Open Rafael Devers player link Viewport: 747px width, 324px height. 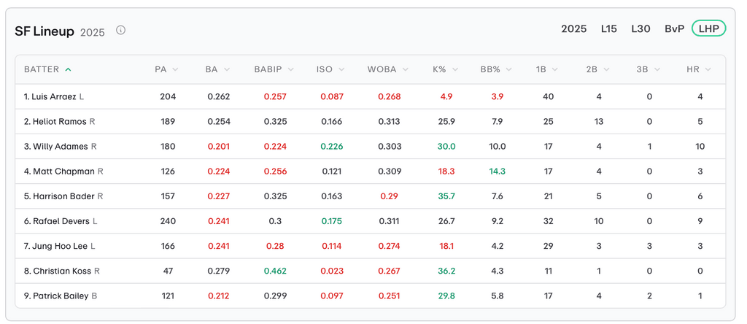click(61, 222)
